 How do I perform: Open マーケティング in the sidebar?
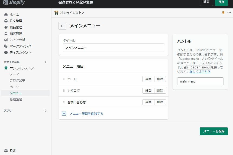[21, 46]
